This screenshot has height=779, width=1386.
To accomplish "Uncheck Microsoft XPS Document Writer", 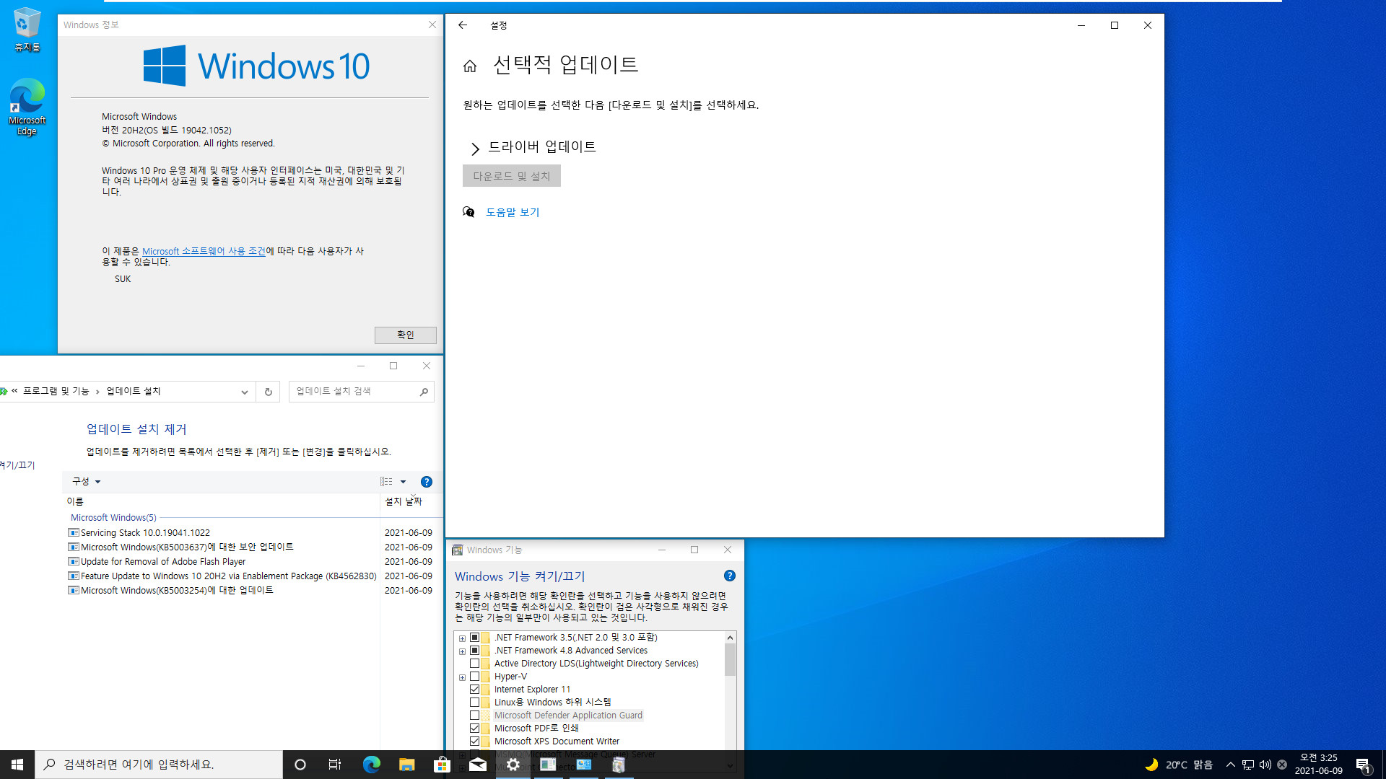I will pos(474,741).
